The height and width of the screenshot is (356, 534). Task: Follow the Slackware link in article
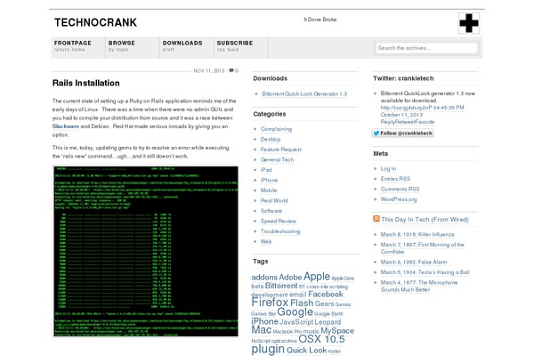click(x=65, y=126)
